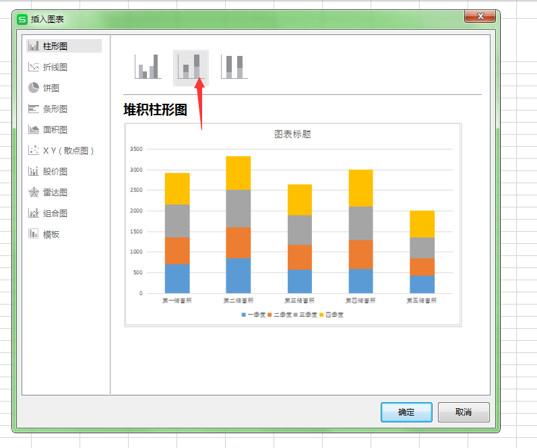
Task: Select the 雷达图 radar chart icon
Action: click(x=34, y=192)
